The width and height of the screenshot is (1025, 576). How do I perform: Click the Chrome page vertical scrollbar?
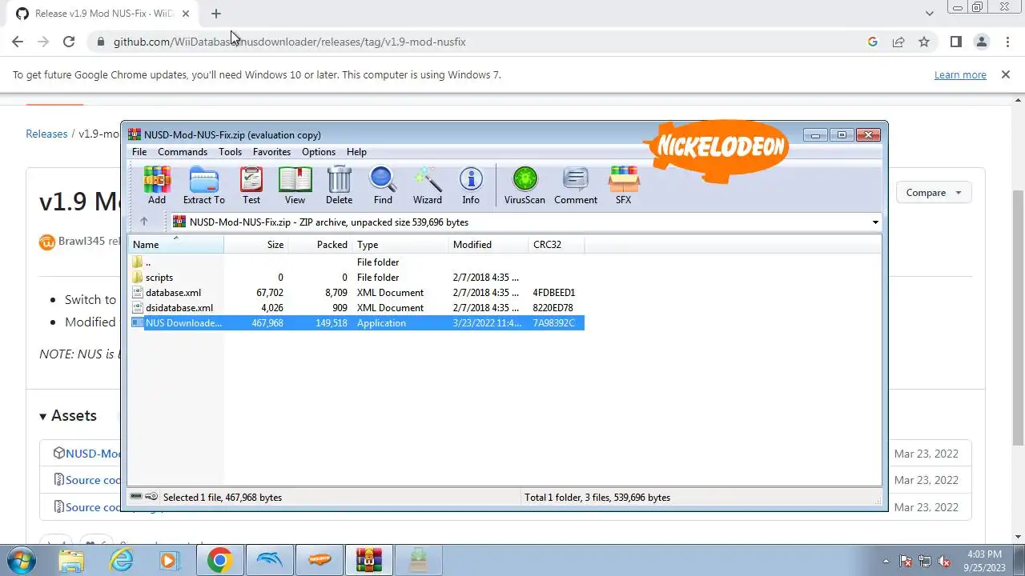click(1019, 316)
